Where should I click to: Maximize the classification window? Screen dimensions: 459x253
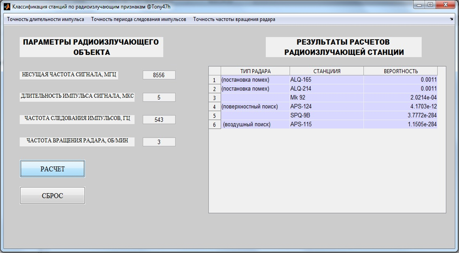coord(430,5)
